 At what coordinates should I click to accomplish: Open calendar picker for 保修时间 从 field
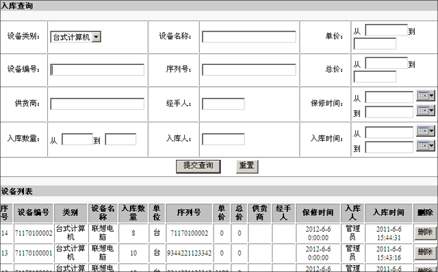click(x=426, y=96)
